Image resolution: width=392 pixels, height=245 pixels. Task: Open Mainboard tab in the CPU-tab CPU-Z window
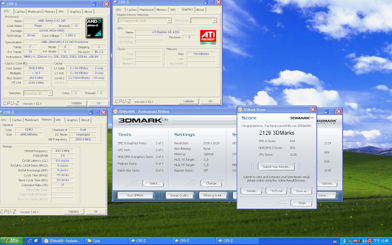(34, 11)
